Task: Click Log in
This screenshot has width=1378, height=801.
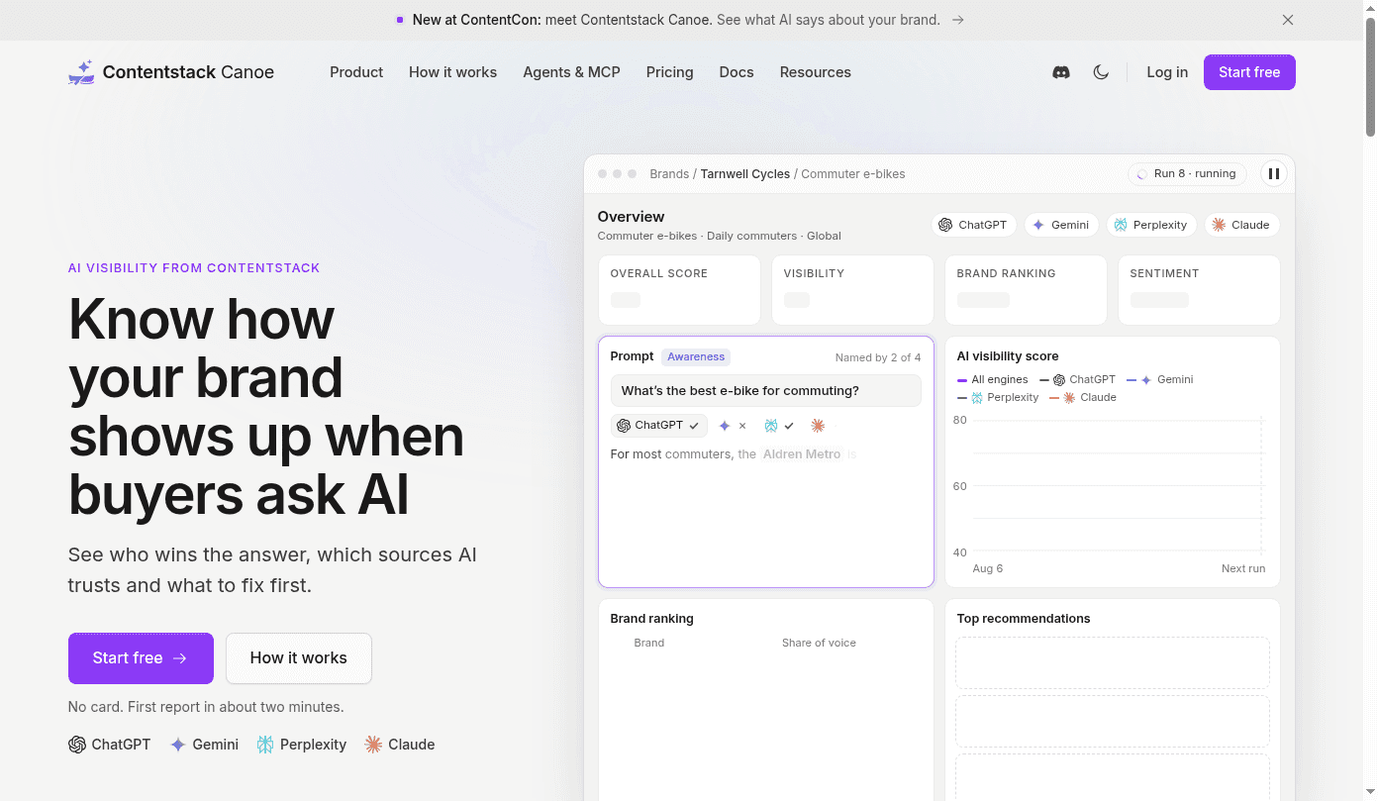Action: (1167, 72)
